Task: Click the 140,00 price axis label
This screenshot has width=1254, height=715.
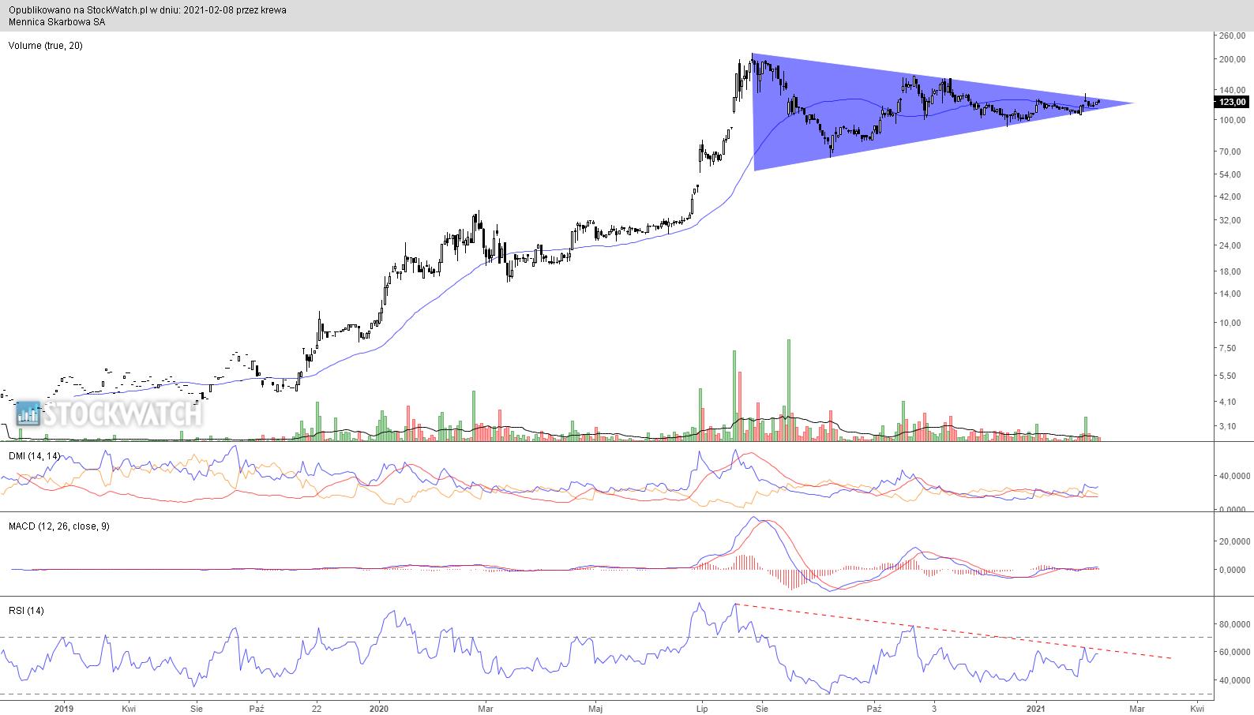Action: (x=1233, y=91)
